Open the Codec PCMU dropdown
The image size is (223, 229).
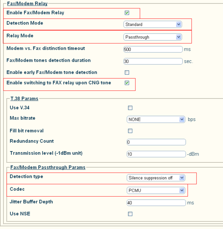[x=156, y=190]
